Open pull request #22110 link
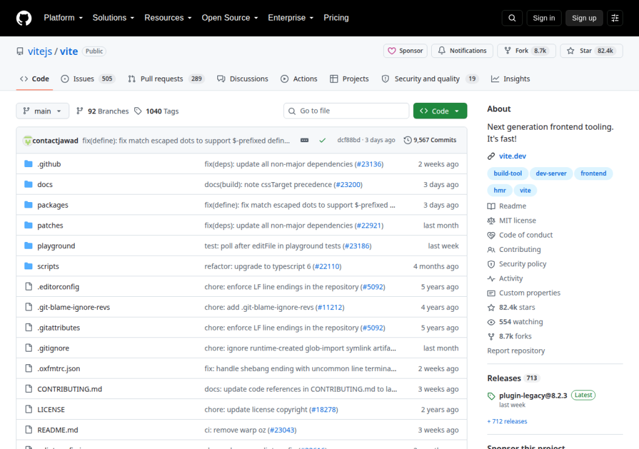This screenshot has width=639, height=449. (327, 266)
